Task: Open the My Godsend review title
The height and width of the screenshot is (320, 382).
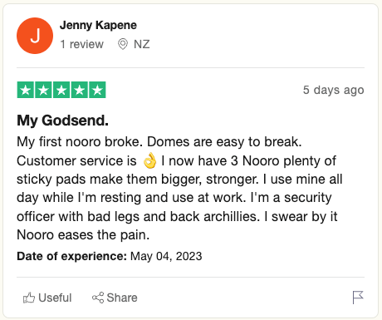Action: coord(63,121)
